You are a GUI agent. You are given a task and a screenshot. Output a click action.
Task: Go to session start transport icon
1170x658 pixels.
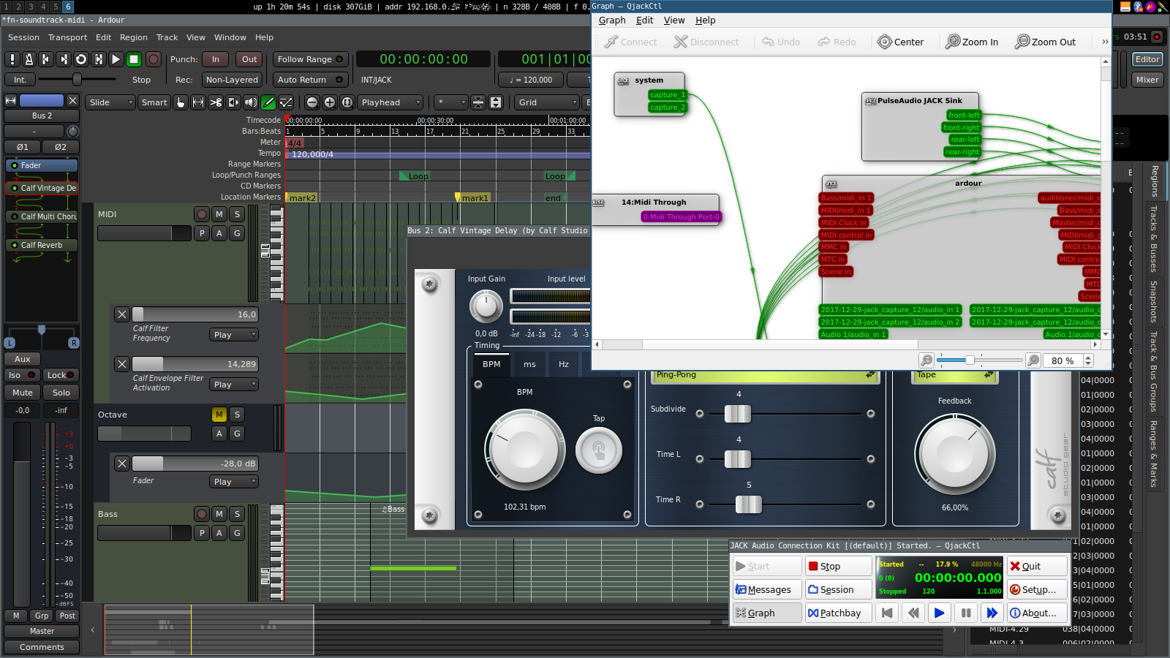[x=46, y=59]
